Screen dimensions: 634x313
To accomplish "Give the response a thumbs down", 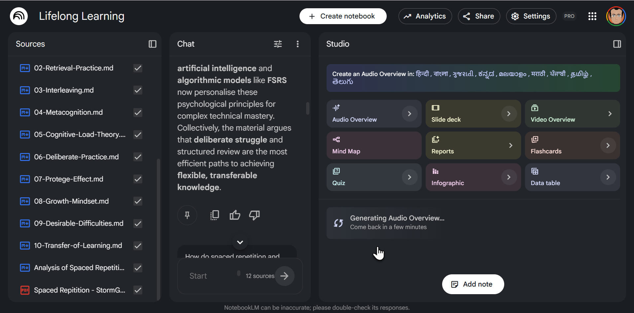I will (x=254, y=215).
